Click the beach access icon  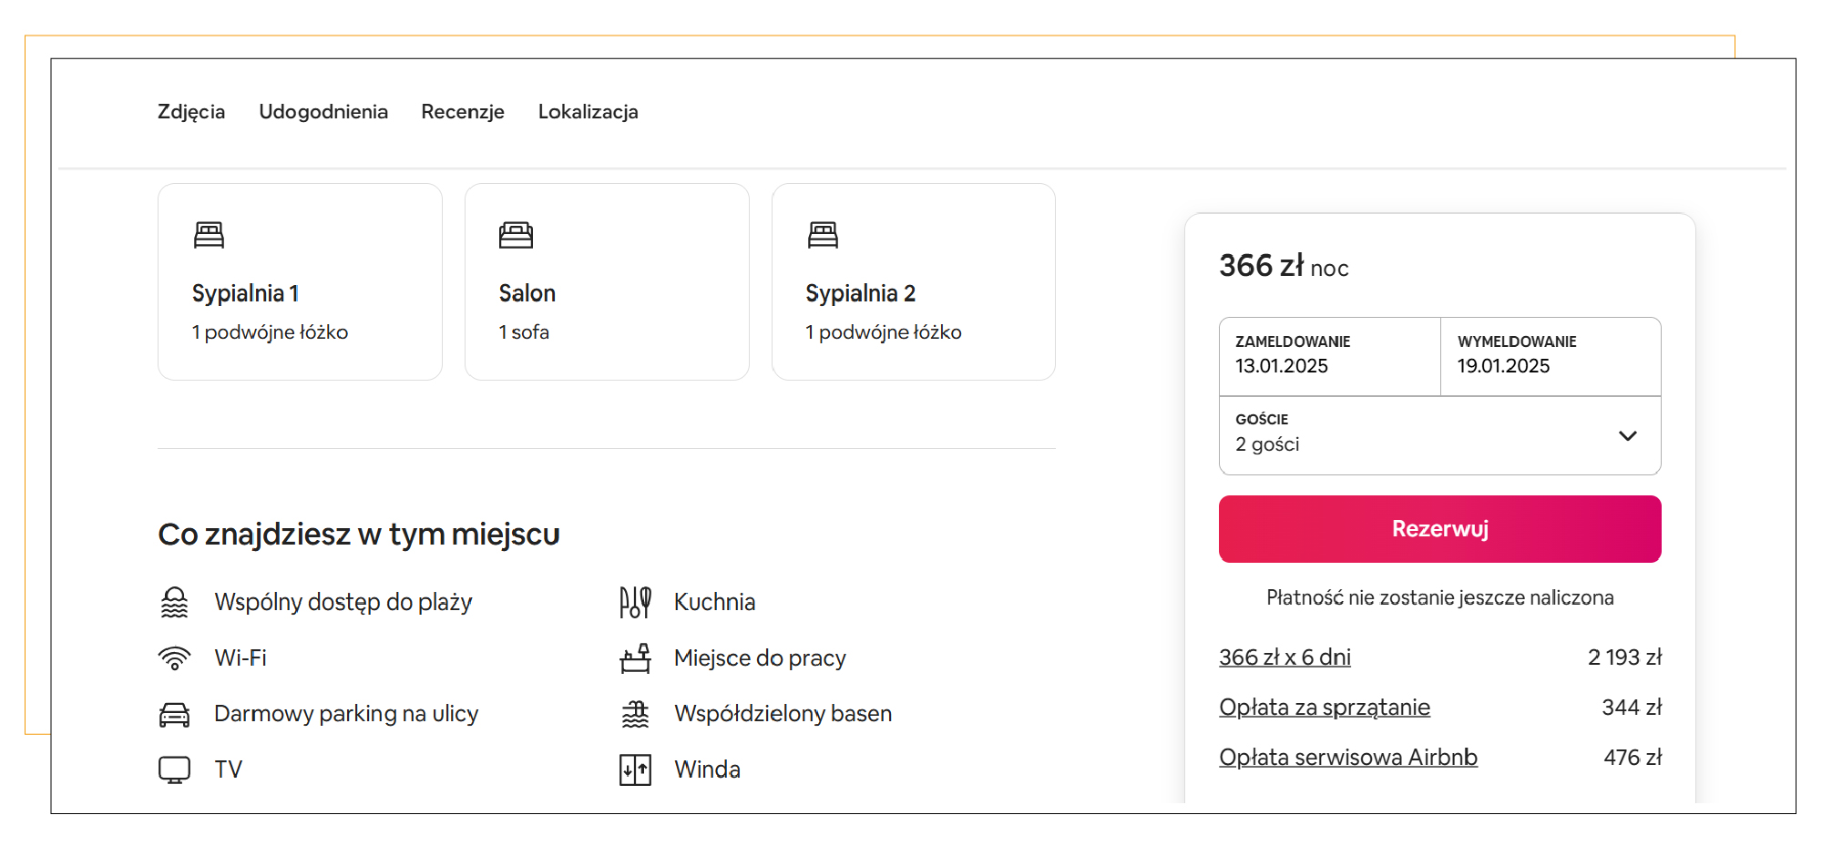click(174, 602)
